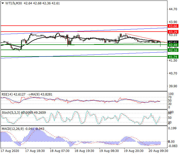The height and width of the screenshot is (154, 180).
Task: Click the 40.70 price axis value
Action: click(173, 73)
